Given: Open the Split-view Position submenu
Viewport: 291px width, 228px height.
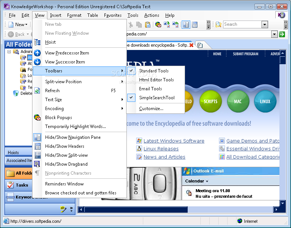Looking at the screenshot, I should click(79, 82).
